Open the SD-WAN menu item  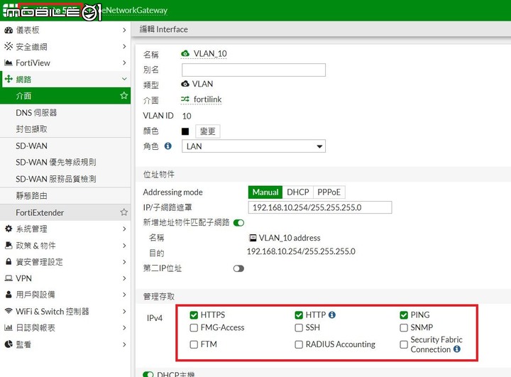point(65,146)
